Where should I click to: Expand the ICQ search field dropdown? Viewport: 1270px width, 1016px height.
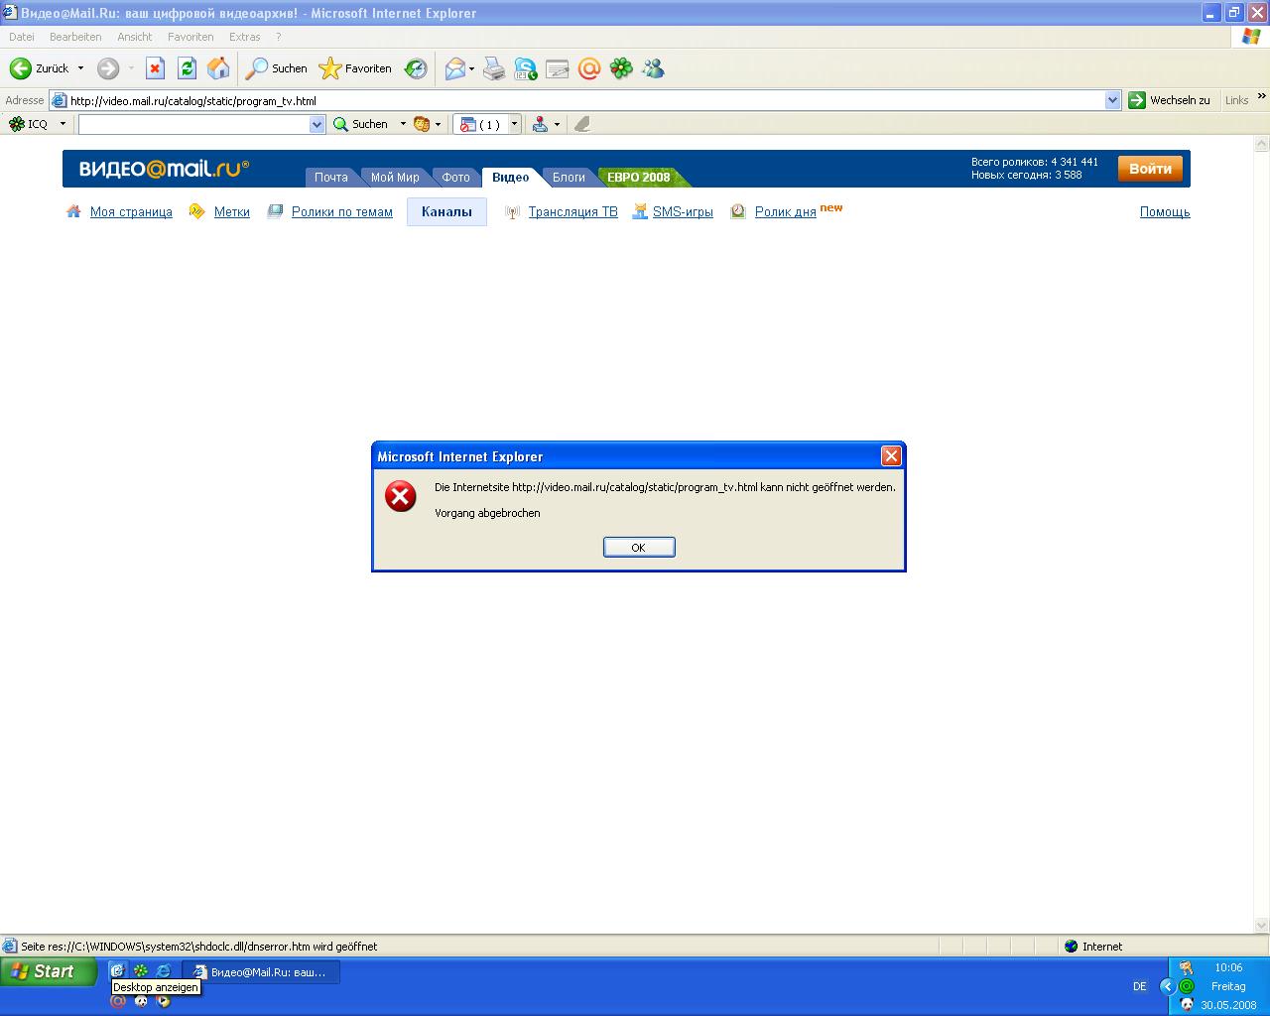pos(317,124)
